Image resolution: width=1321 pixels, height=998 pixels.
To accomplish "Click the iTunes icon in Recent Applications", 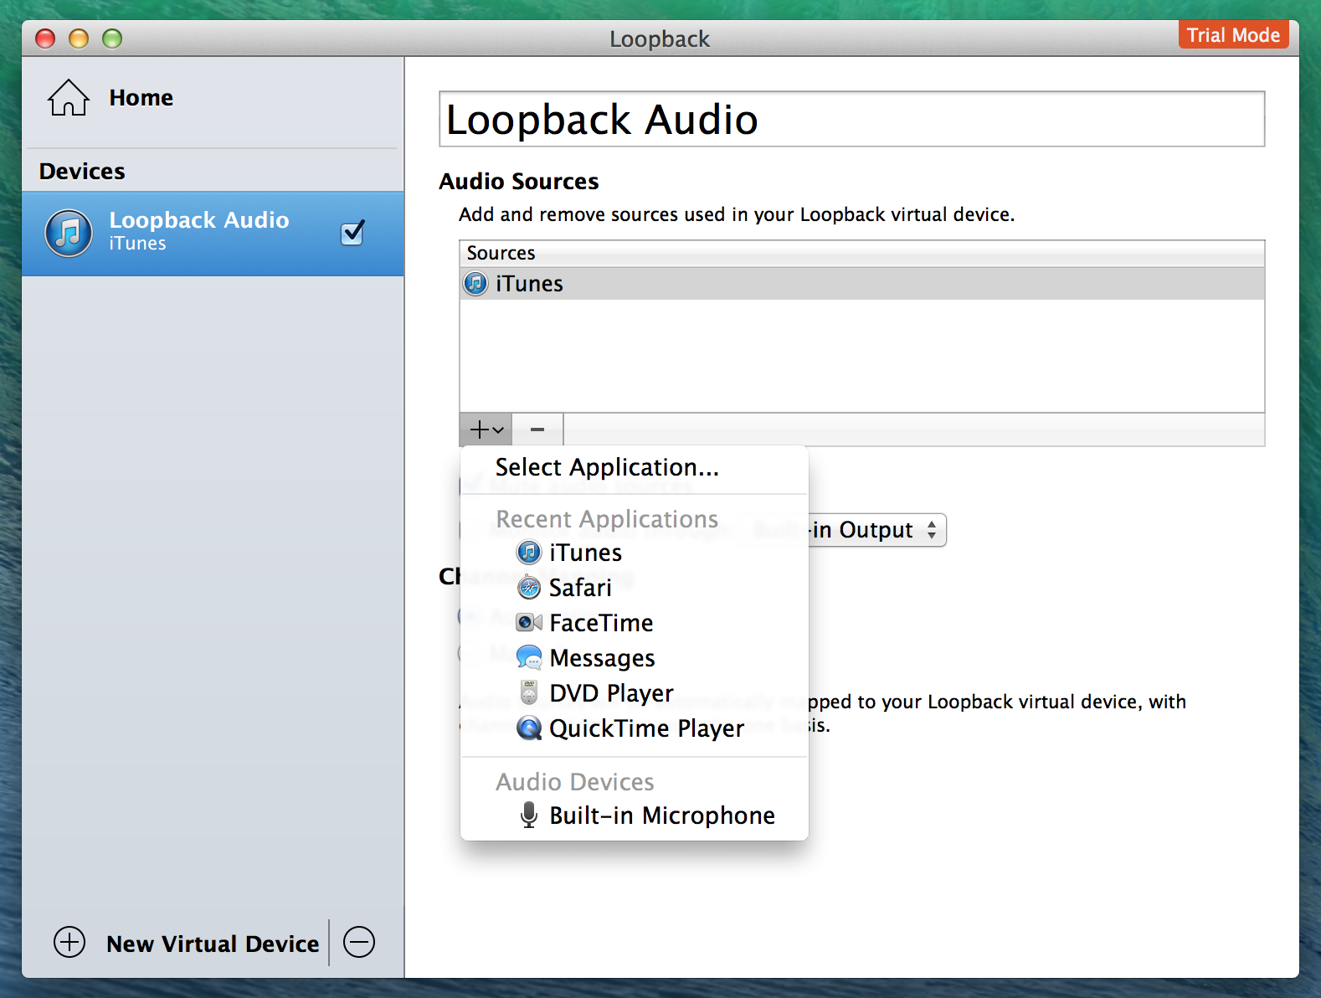I will pos(529,553).
